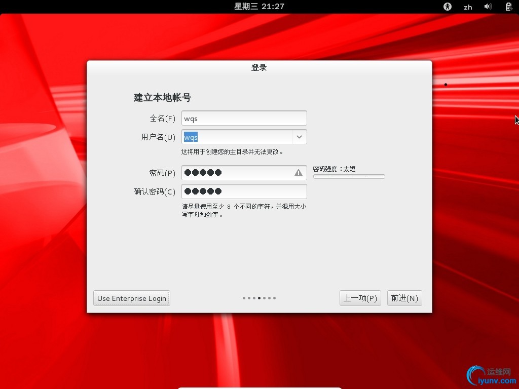Proceed with 前进(N) button
This screenshot has height=389, width=519.
point(404,298)
